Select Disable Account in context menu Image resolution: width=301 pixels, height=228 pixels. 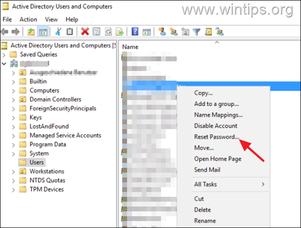coord(216,126)
